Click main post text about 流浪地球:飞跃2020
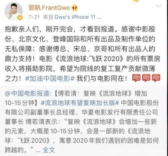168x156 pixels. tap(83, 54)
